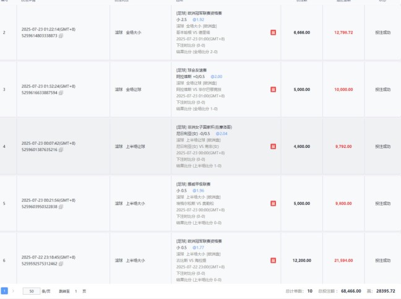Click red result badge beside 4,800.00 amount
This screenshot has height=299, width=401.
click(273, 147)
